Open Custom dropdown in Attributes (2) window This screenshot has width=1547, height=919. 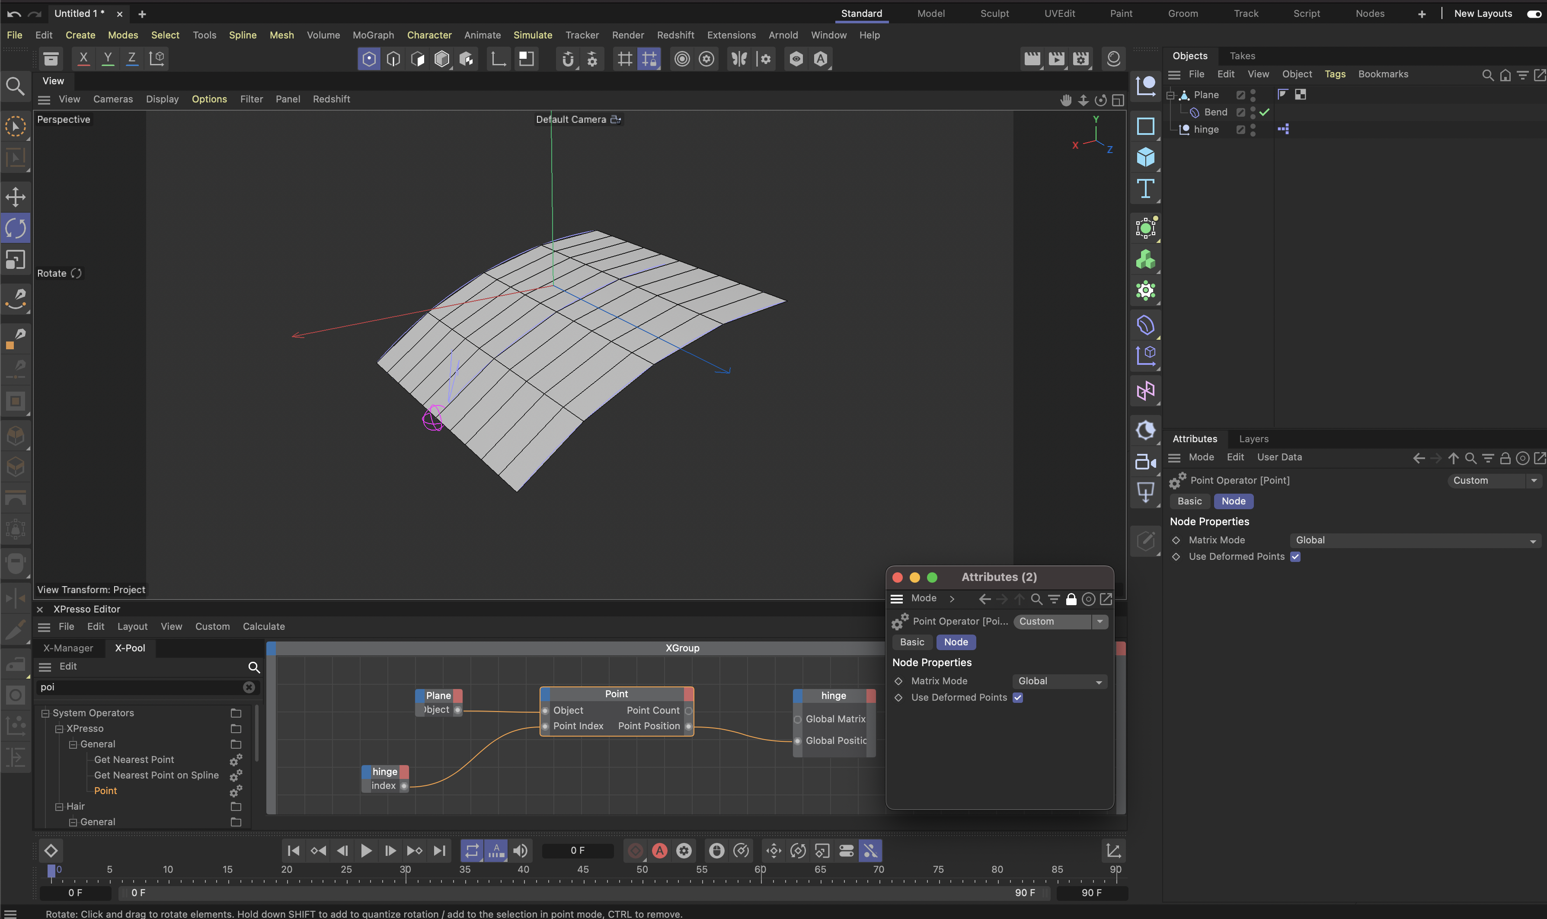tap(1060, 622)
